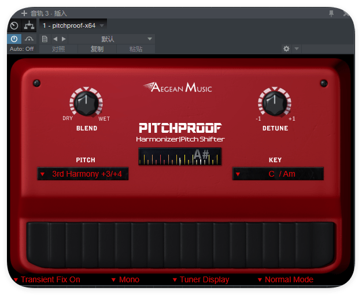Open the PITCH dropdown 3rd Harmony +3/+4
The image size is (362, 295).
83,174
